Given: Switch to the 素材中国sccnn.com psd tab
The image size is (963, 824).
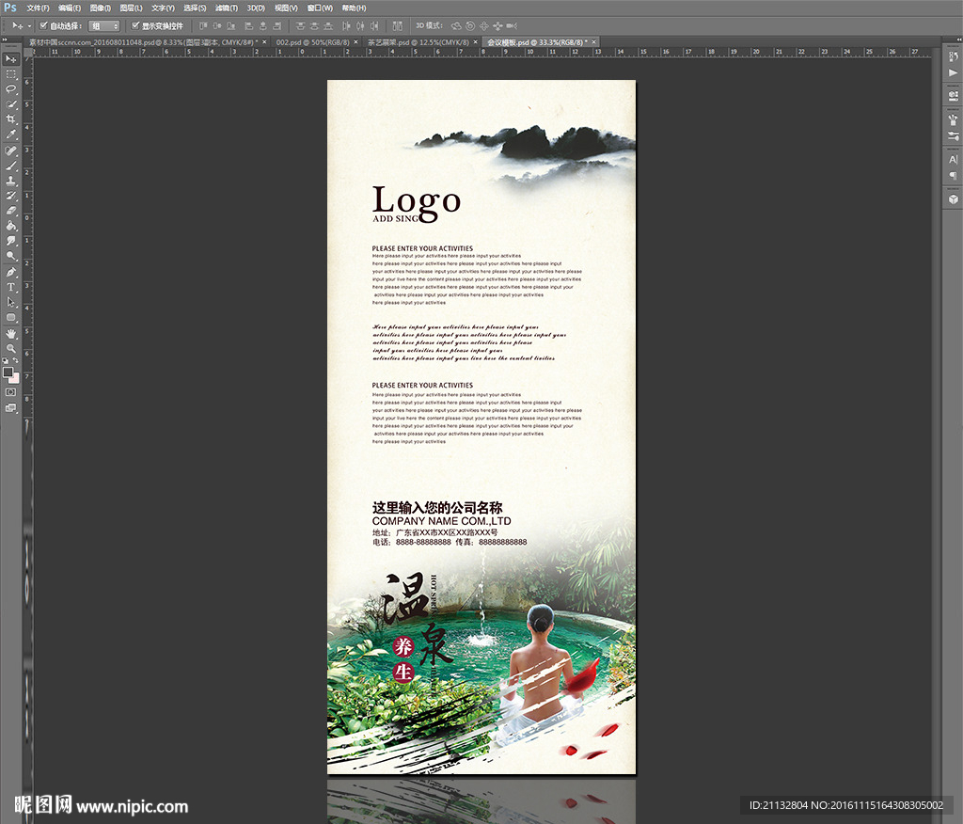Looking at the screenshot, I should (143, 42).
